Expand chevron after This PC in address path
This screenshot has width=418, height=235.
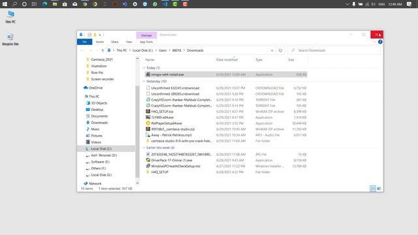(x=129, y=50)
